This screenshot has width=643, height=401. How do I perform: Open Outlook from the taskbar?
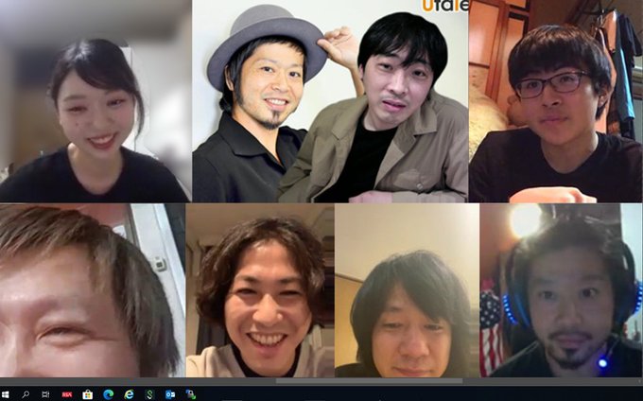coord(170,394)
